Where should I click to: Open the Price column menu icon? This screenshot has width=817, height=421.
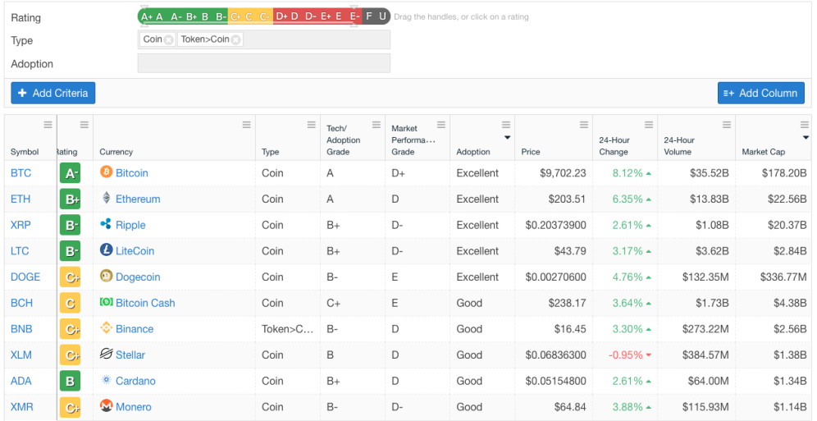pyautogui.click(x=584, y=125)
